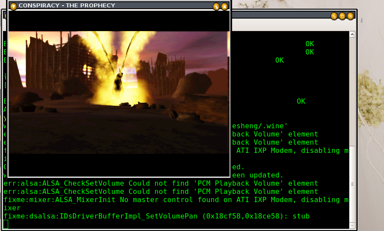Click the demo scene with the burning figure
Image resolution: width=384 pixels, height=231 pixels.
click(x=119, y=92)
